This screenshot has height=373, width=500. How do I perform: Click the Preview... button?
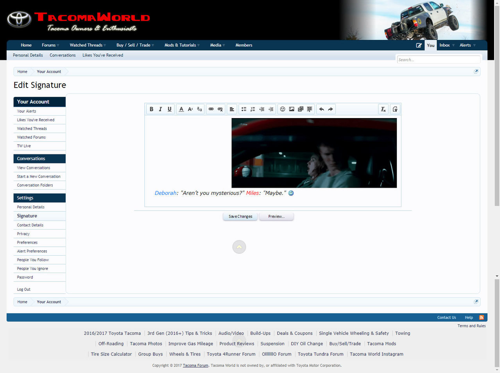(276, 216)
